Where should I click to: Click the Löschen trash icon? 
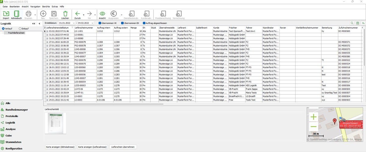65,14
